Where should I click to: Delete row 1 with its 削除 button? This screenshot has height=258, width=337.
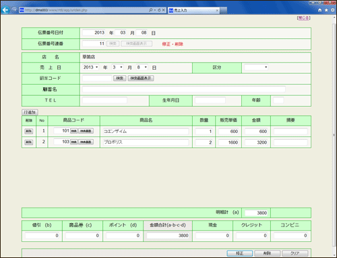click(x=29, y=131)
